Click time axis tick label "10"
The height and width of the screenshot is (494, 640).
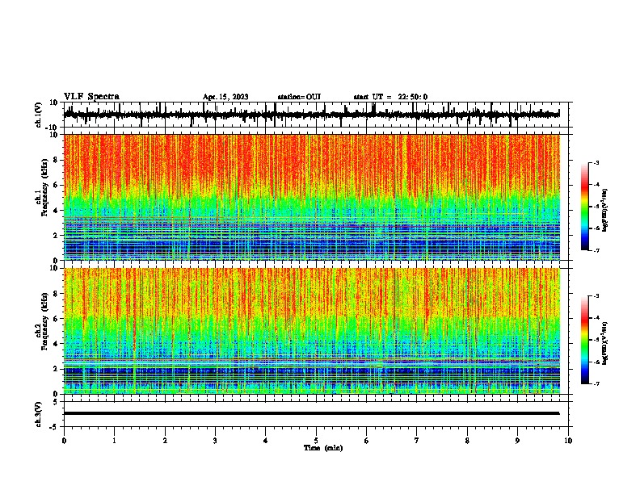click(x=568, y=441)
